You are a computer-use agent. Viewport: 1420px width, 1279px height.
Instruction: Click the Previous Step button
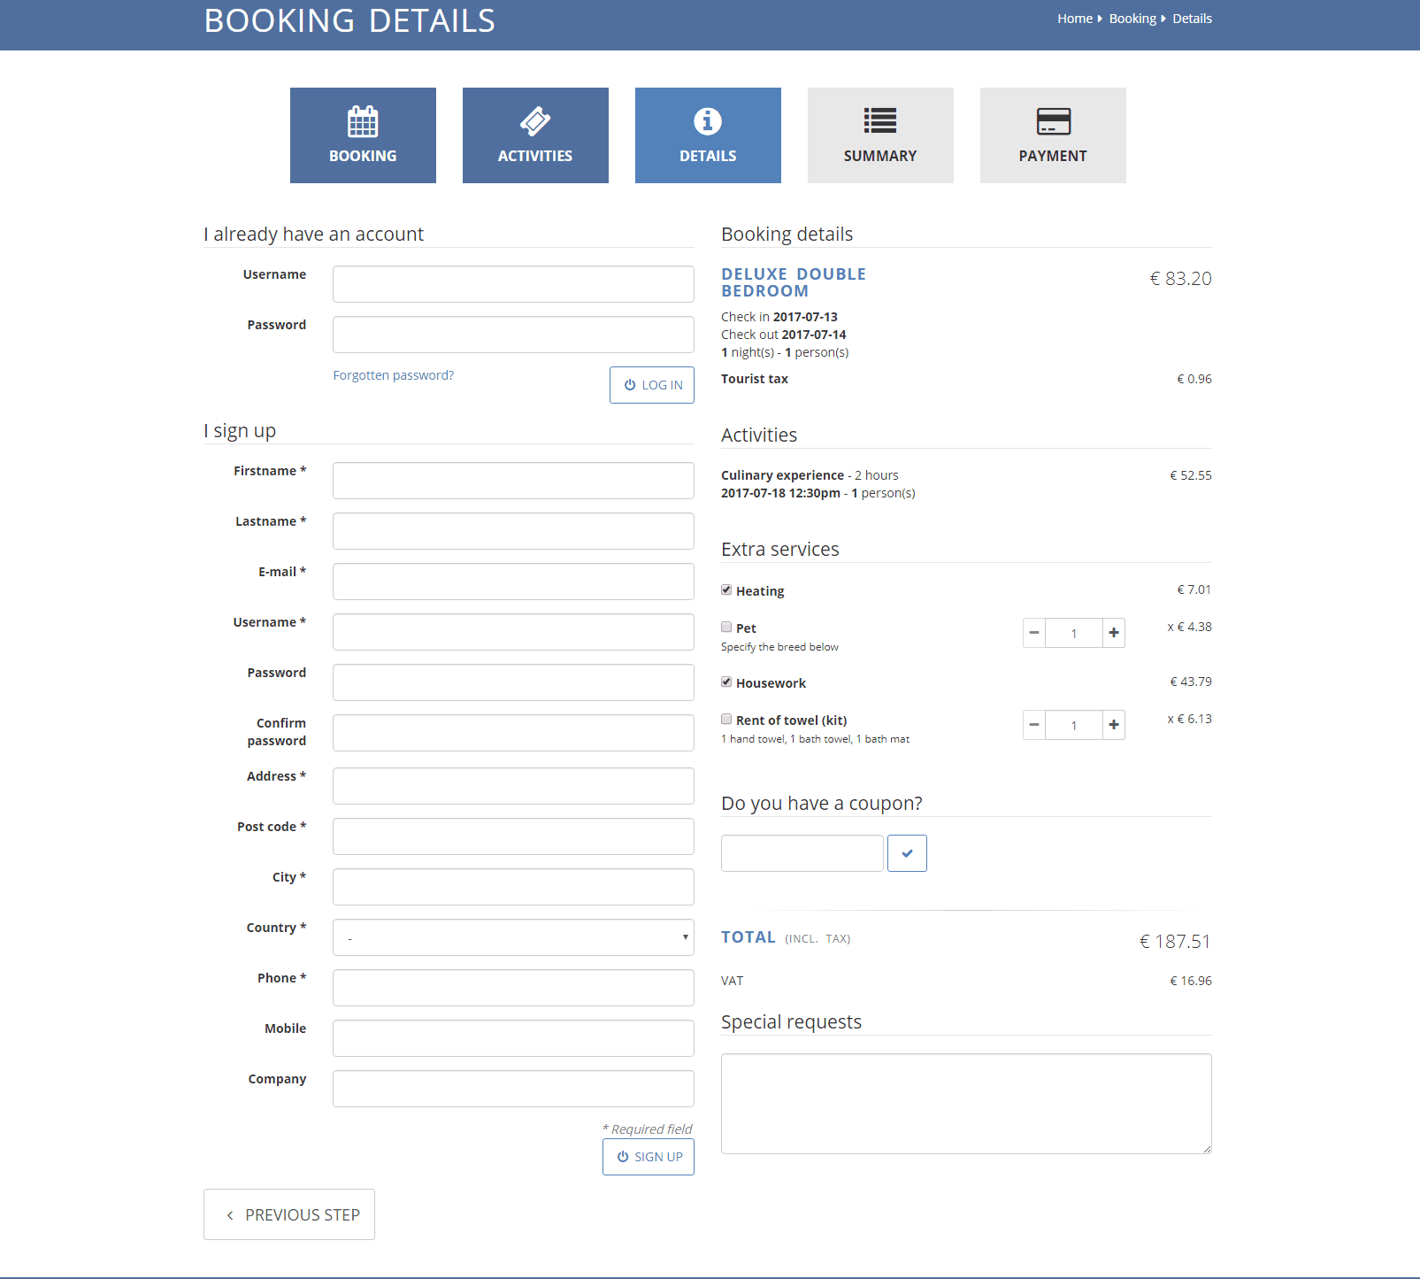pyautogui.click(x=288, y=1214)
